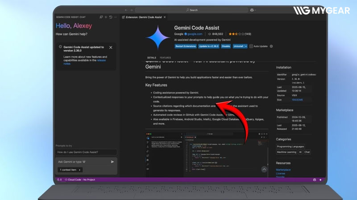The height and width of the screenshot is (200, 357).
Task: Click the Gemini sparkle icon in the status bar
Action: click(x=320, y=180)
